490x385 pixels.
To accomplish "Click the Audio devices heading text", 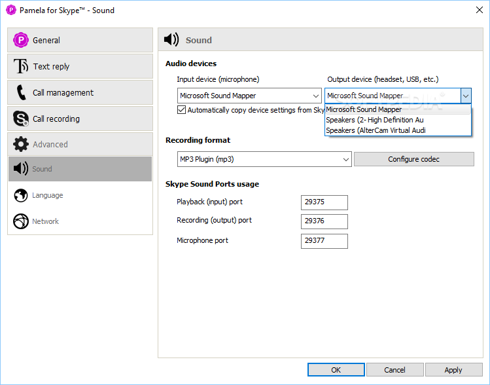I will tap(191, 64).
